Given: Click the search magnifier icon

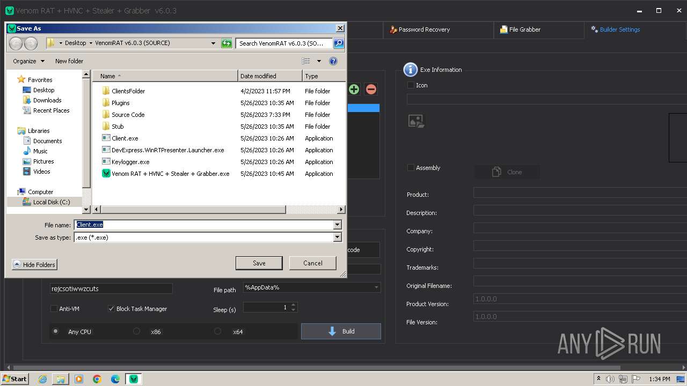Looking at the screenshot, I should [339, 43].
